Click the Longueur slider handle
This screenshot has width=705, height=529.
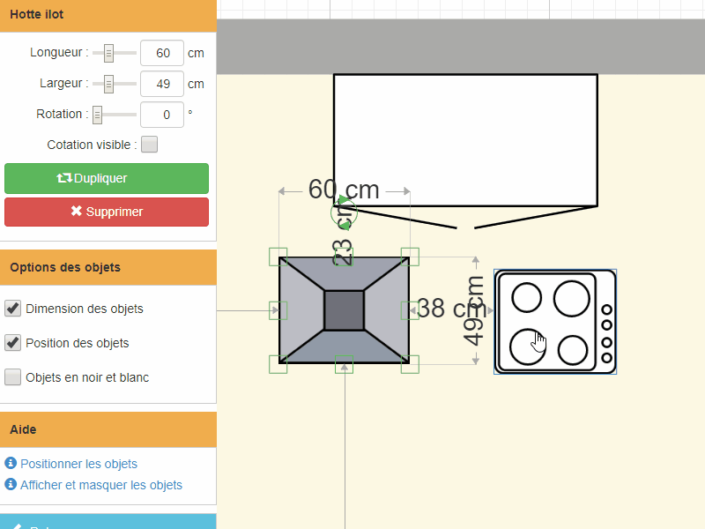(x=109, y=54)
